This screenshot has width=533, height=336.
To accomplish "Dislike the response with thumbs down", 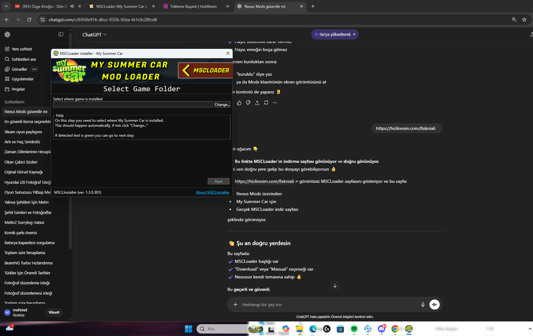I will 248,103.
